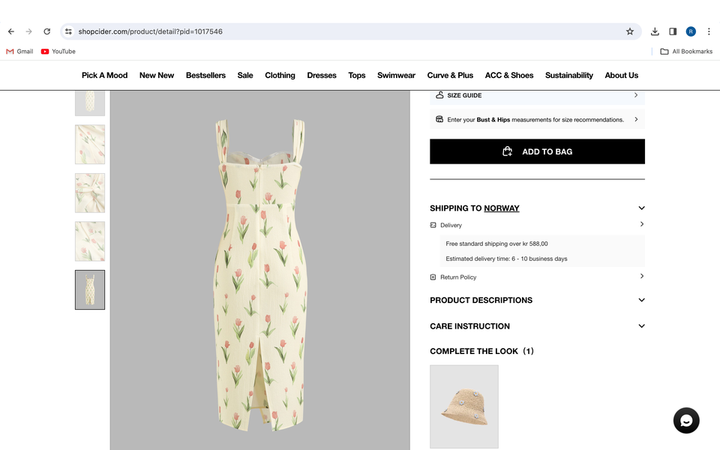Click the Return Policy label

tap(458, 277)
